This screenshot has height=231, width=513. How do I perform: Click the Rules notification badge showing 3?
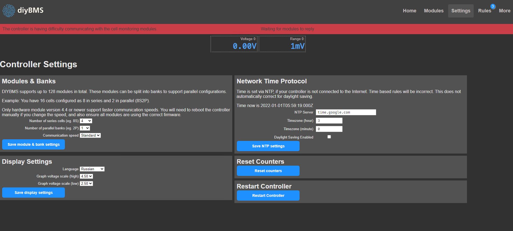click(x=493, y=6)
